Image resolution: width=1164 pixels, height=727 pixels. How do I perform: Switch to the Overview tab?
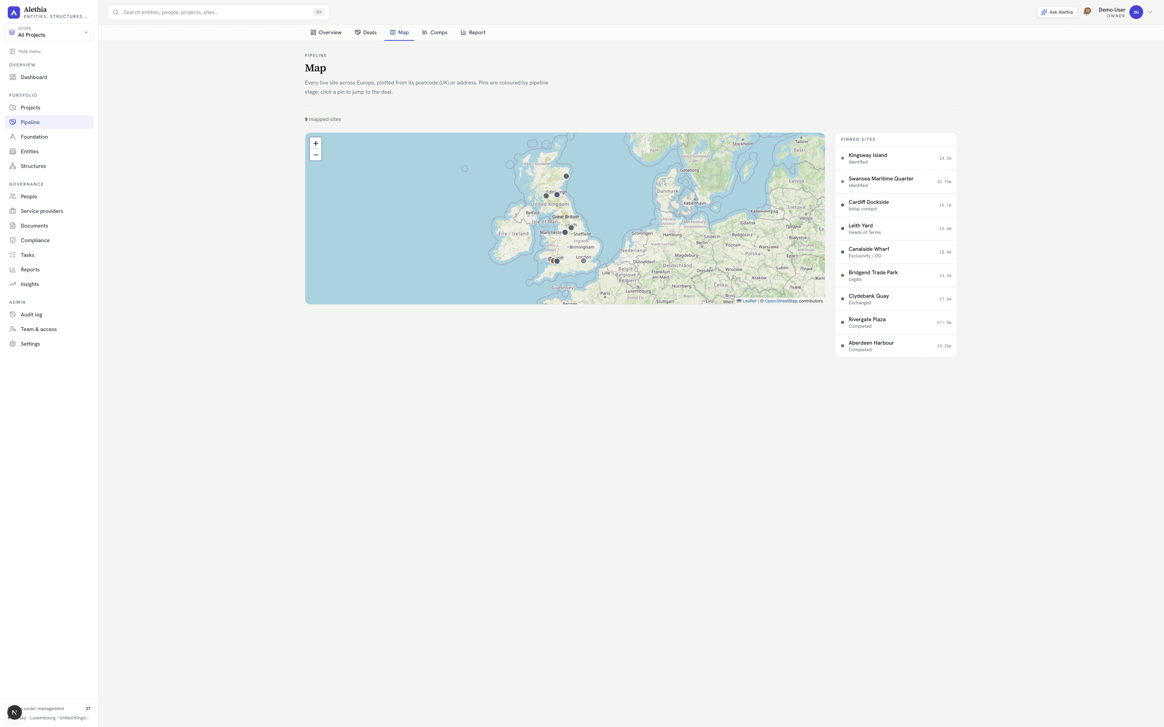click(326, 33)
